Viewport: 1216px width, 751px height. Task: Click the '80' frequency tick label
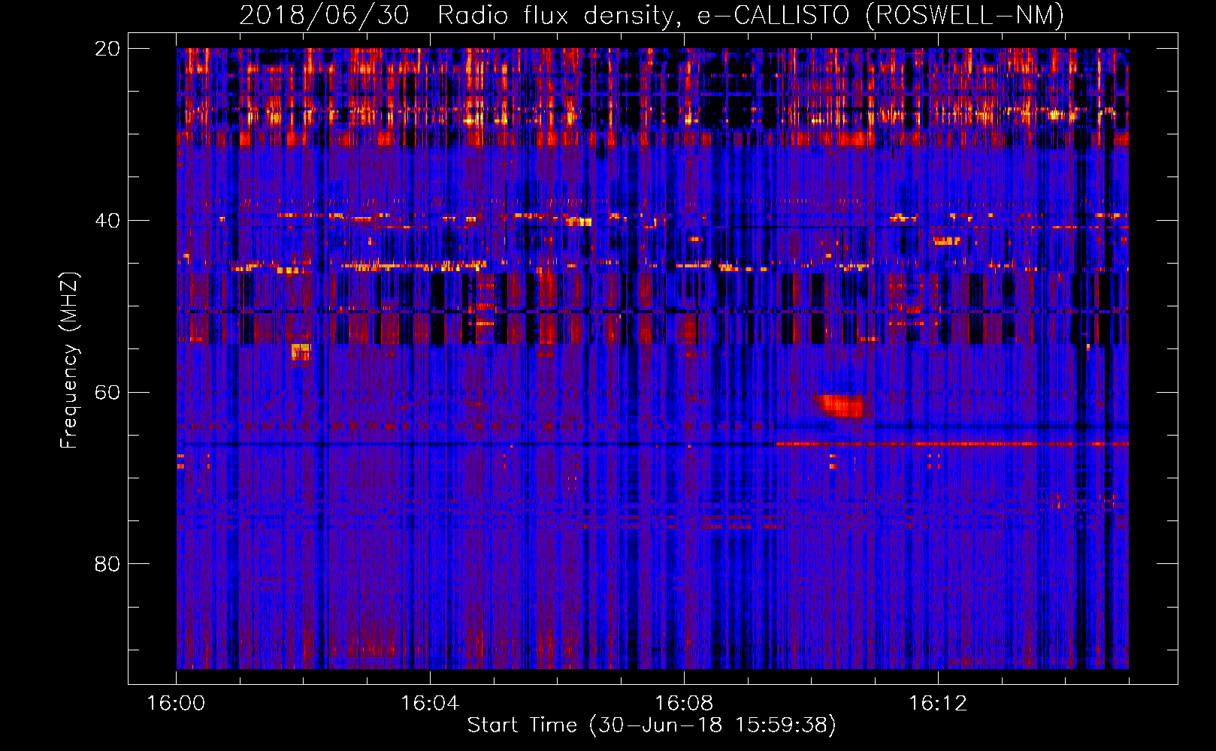pos(107,564)
